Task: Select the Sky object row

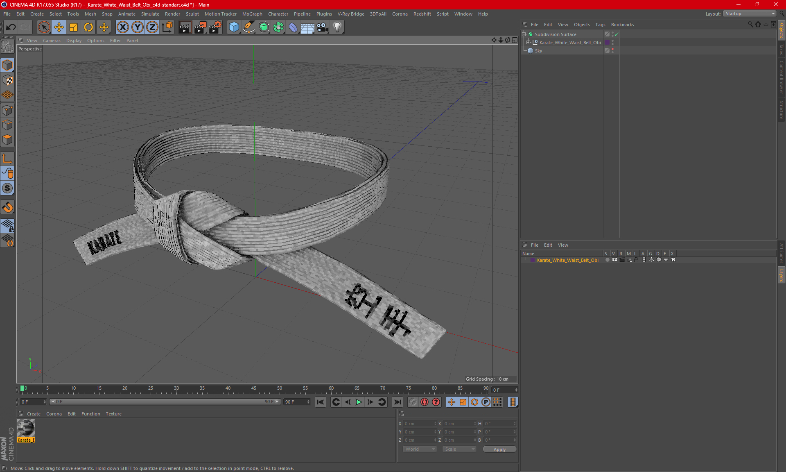Action: (563, 51)
